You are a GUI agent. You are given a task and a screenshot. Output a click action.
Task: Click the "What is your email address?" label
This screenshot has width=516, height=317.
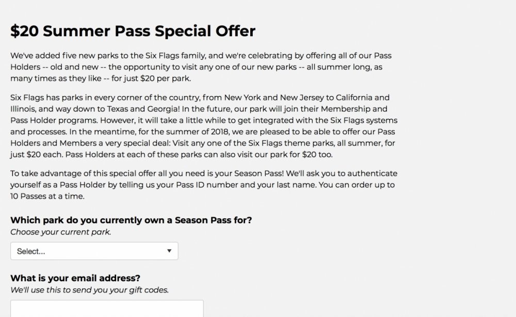(x=75, y=278)
